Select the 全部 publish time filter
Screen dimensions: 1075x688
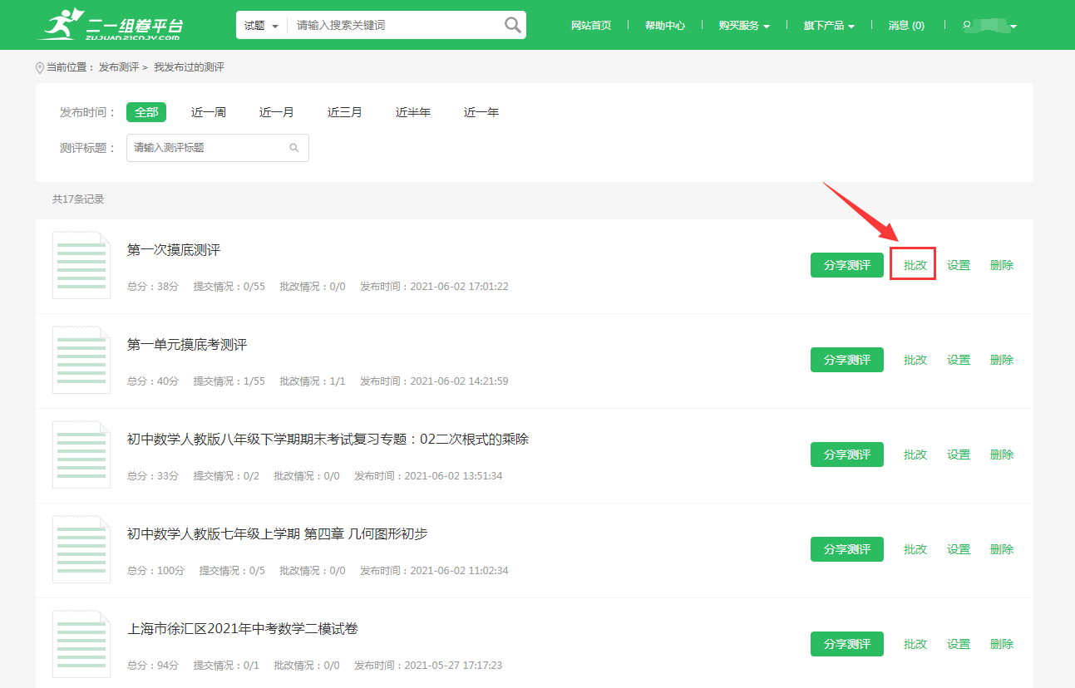pyautogui.click(x=146, y=112)
